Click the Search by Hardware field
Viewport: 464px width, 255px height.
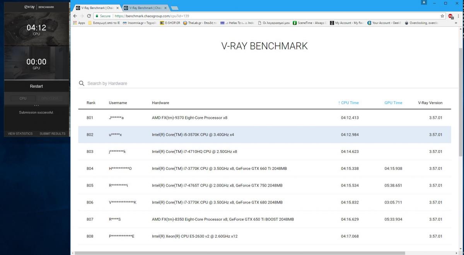[x=264, y=83]
